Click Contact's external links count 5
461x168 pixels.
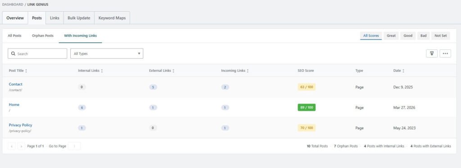pyautogui.click(x=153, y=87)
